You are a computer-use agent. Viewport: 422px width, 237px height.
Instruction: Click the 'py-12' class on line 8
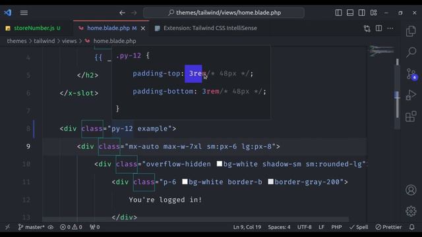coord(122,128)
